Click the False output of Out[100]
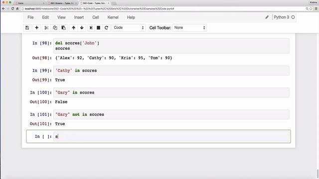Screen dimensions: 319x179 (61, 102)
